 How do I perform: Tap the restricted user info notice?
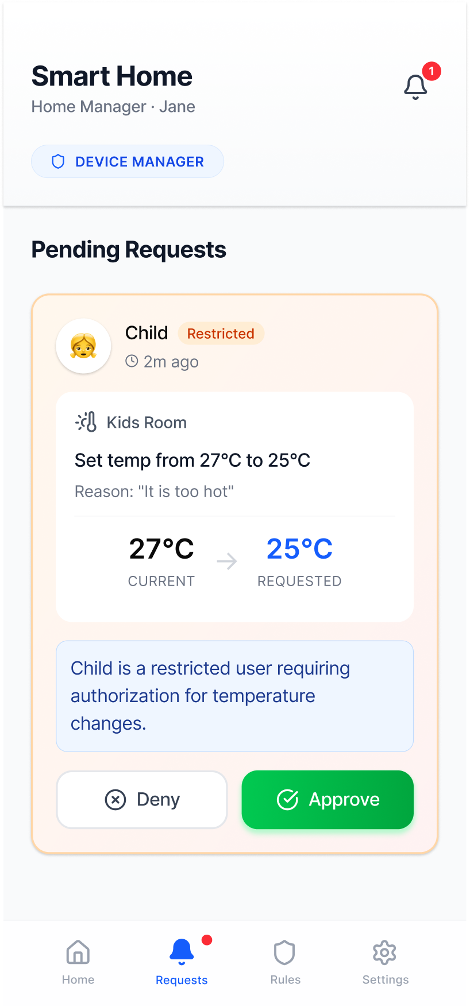pyautogui.click(x=234, y=696)
